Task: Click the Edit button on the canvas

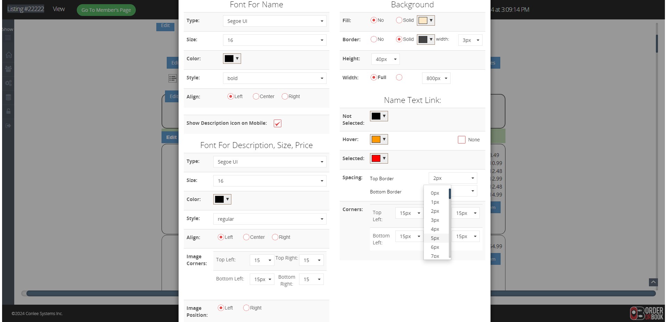Action: 171,137
